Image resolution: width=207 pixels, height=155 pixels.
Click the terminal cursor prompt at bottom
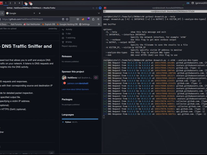coord(104,117)
